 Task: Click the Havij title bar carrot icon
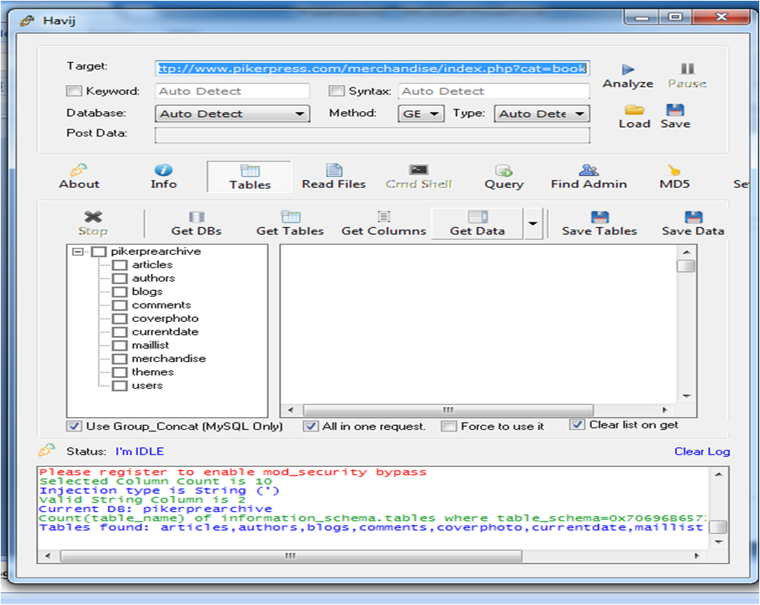click(x=27, y=21)
